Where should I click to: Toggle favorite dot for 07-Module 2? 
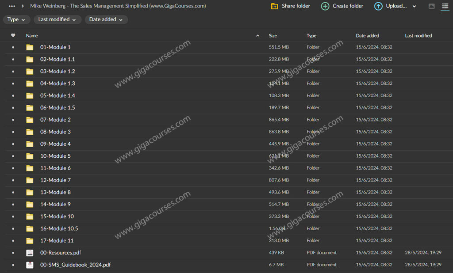coord(13,120)
